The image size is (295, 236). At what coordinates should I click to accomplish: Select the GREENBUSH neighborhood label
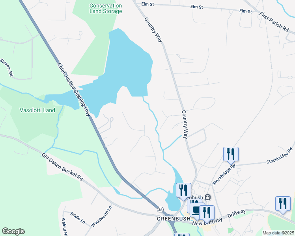coord(174,219)
